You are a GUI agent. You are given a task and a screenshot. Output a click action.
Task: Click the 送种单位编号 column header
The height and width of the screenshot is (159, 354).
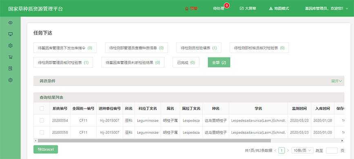pyautogui.click(x=110, y=109)
